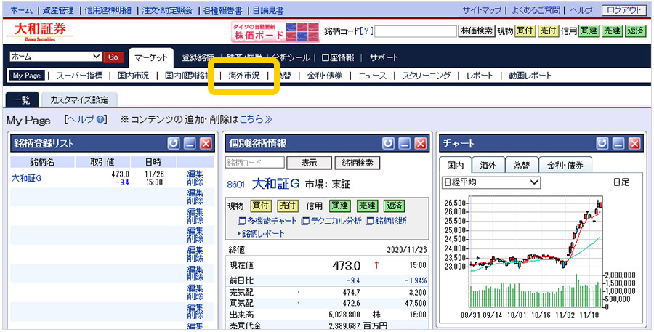The image size is (654, 332).
Task: Refresh the 個別銘柄情報 panel
Action: 388,144
